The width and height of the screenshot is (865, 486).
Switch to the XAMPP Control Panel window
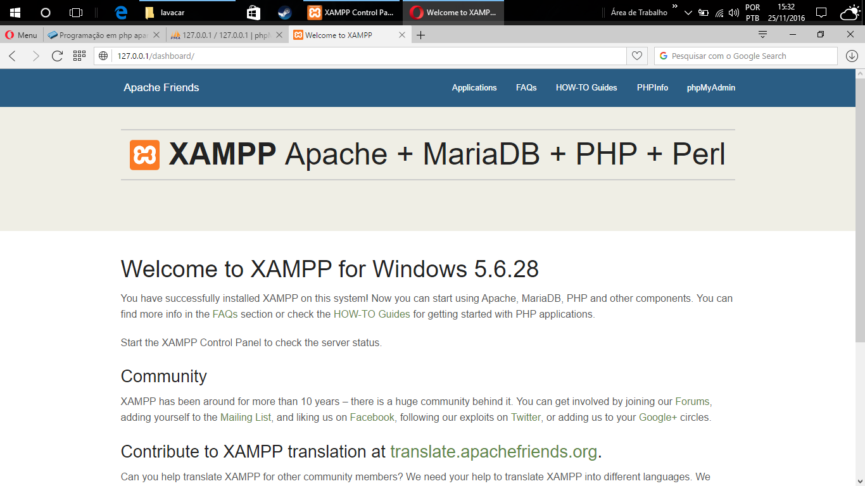(351, 12)
